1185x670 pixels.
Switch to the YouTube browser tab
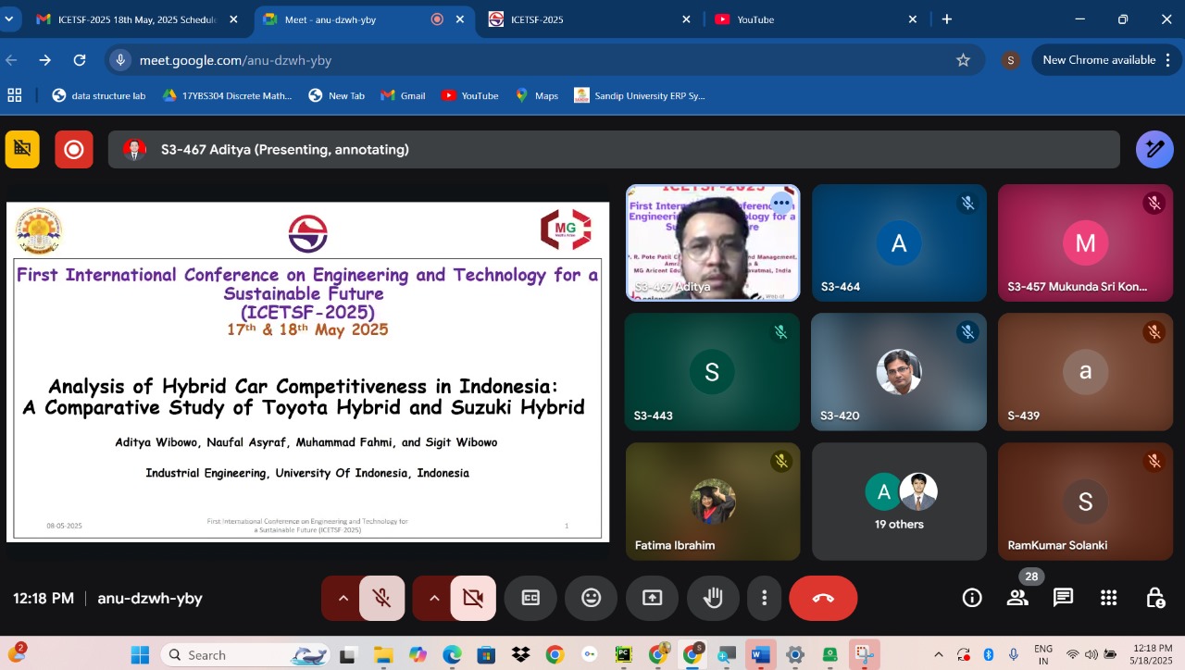(x=805, y=19)
